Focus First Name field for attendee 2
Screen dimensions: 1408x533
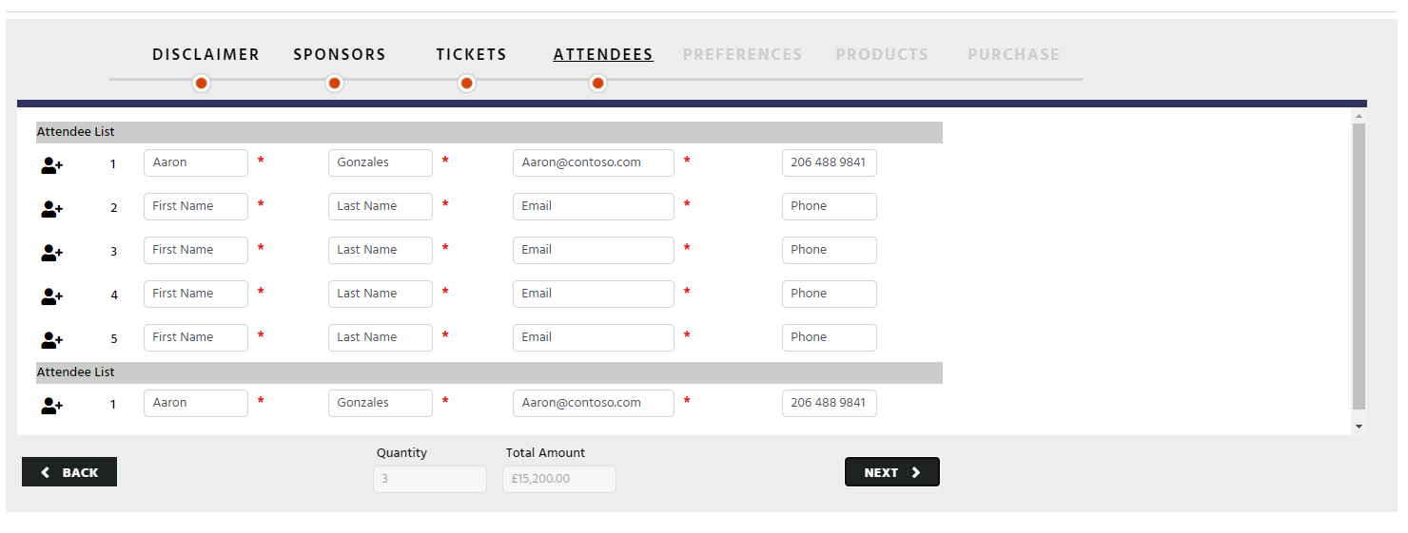tap(196, 206)
